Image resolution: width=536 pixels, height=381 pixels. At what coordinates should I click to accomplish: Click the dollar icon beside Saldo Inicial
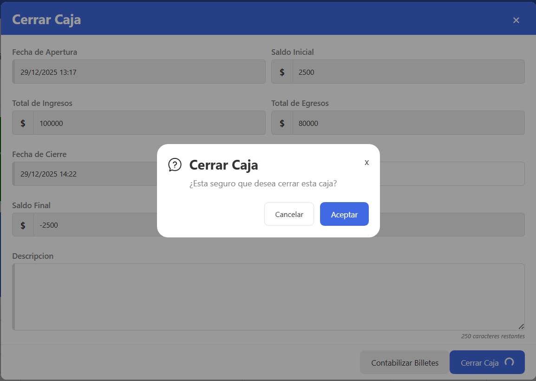tap(282, 72)
